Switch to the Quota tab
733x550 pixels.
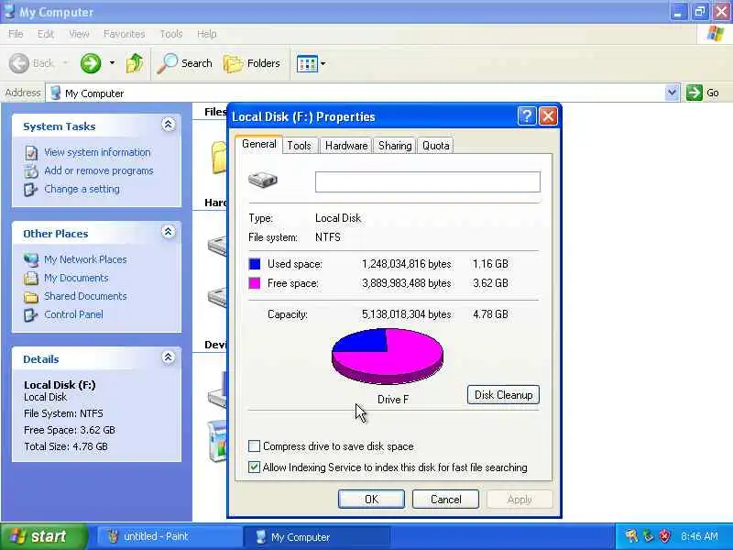(436, 146)
